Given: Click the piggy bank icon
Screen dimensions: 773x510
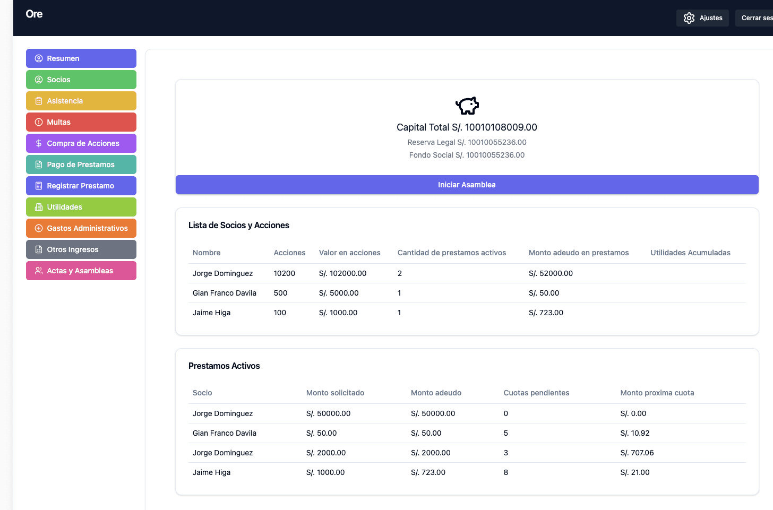Looking at the screenshot, I should point(467,106).
